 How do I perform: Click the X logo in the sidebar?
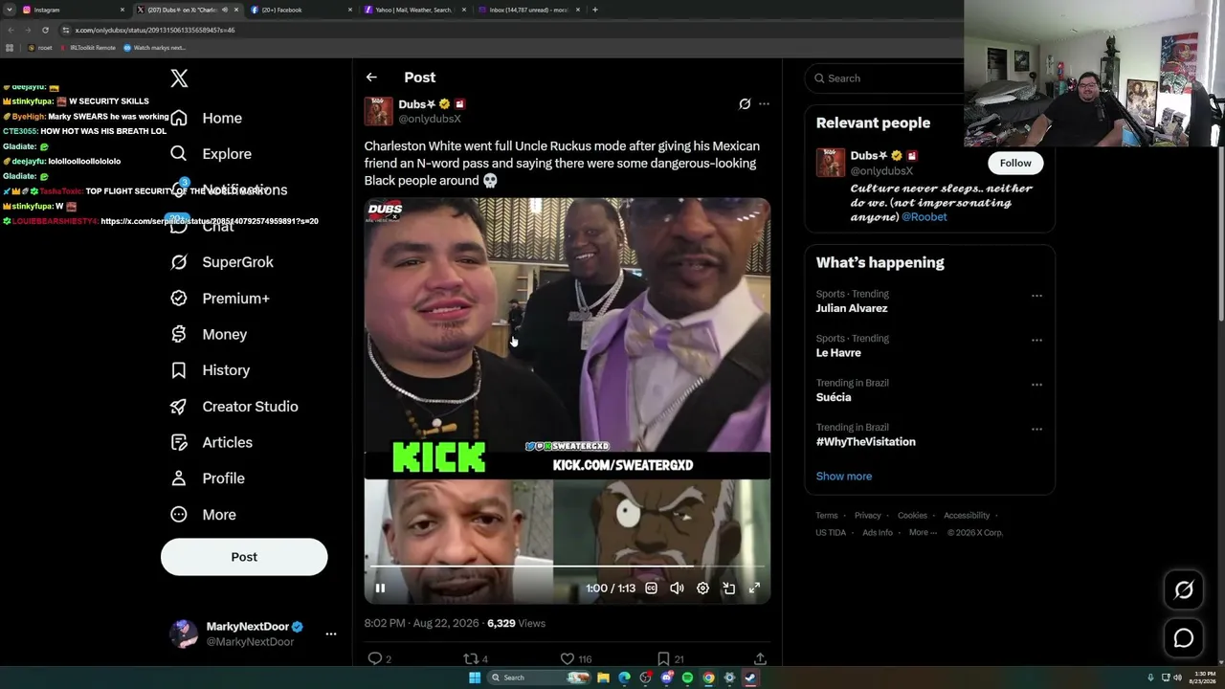click(179, 78)
